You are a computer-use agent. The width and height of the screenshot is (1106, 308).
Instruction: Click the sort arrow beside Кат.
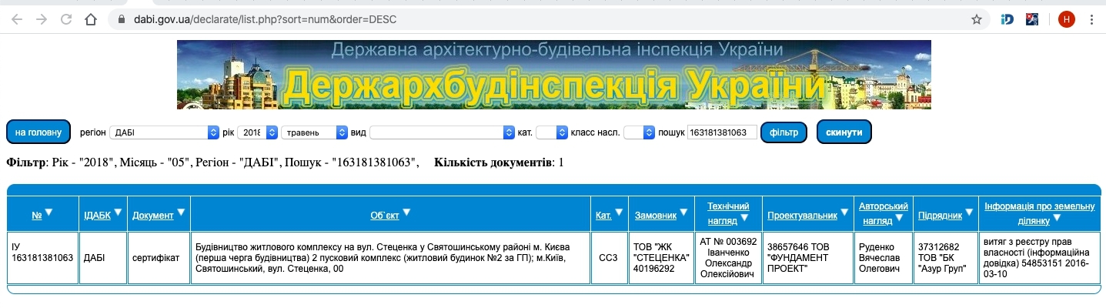tap(619, 213)
